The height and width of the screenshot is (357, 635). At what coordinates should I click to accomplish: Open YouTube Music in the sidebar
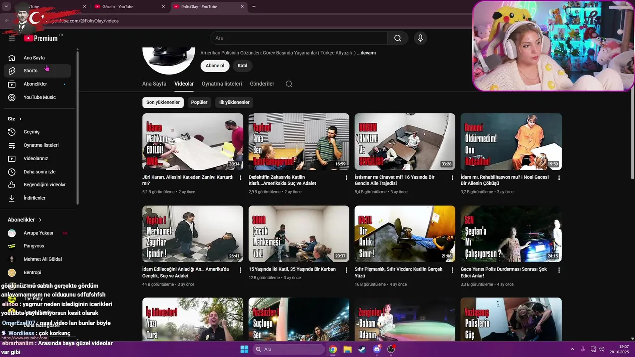(x=38, y=97)
